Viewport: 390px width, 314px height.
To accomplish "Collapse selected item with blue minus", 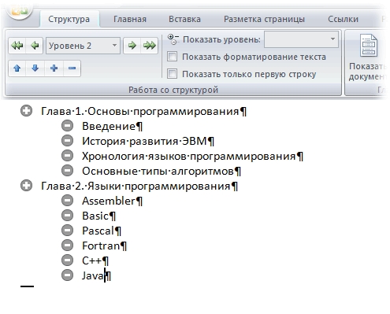I will pyautogui.click(x=72, y=68).
